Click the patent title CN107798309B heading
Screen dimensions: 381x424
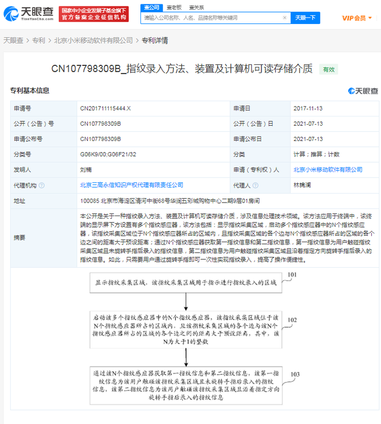182,69
